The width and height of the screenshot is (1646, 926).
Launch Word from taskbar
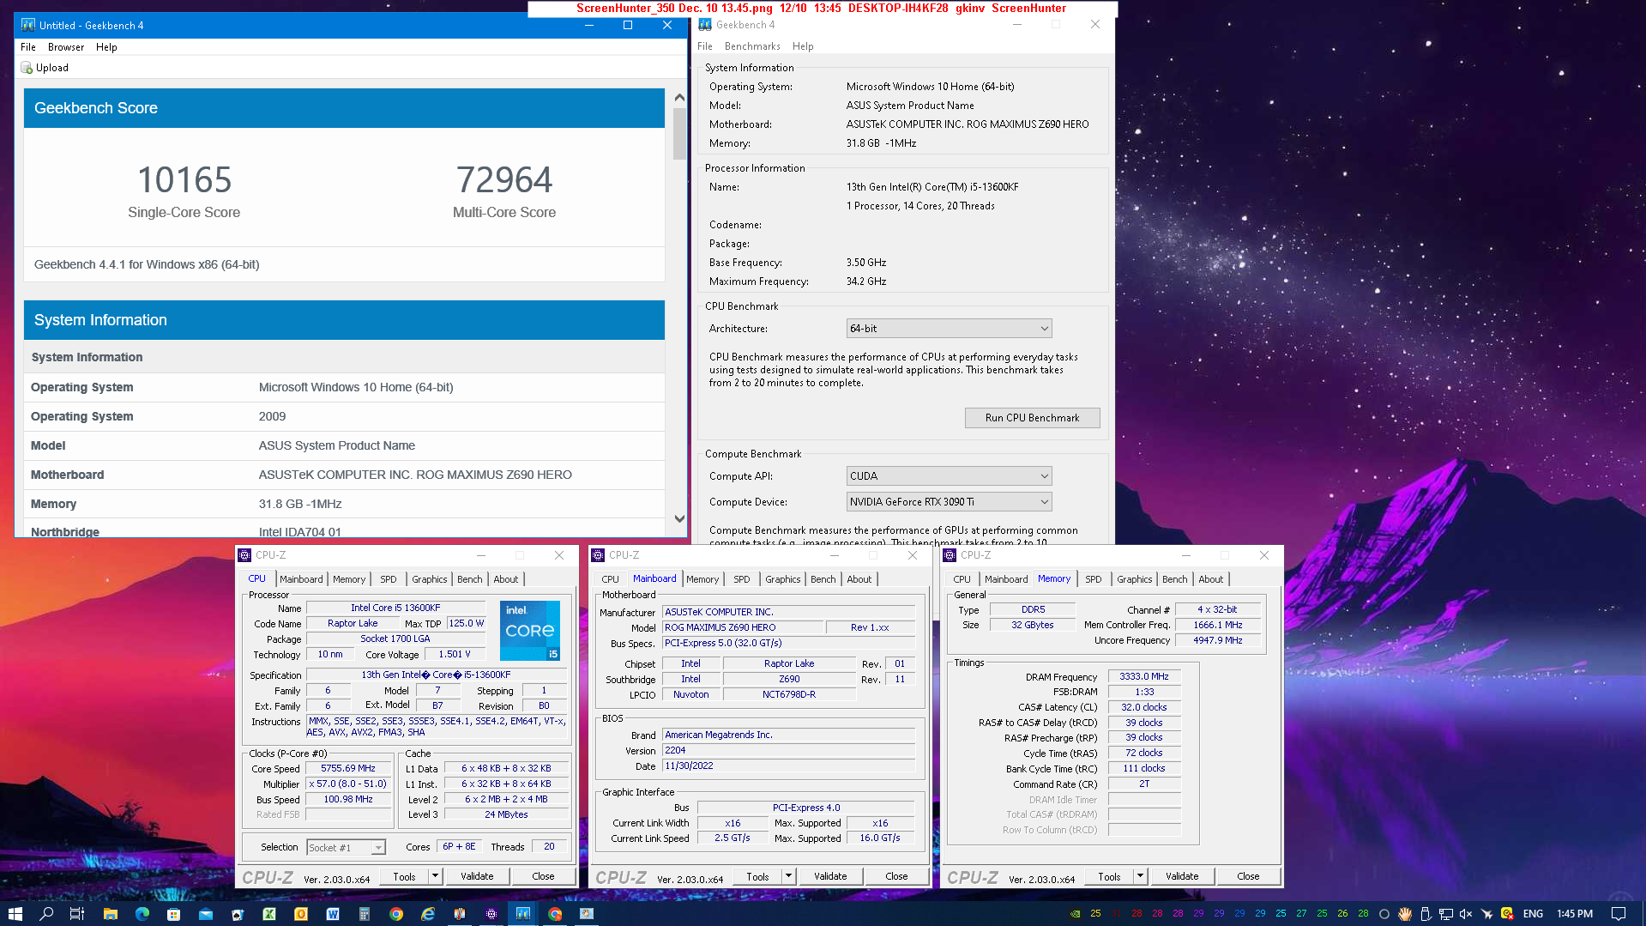tap(333, 914)
